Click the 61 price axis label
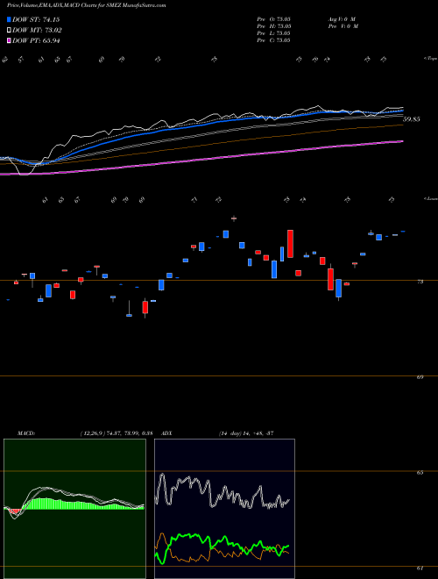 pyautogui.click(x=420, y=568)
